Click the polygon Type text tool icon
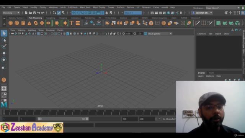Viewport: 245px width, 138px height. 72,23
